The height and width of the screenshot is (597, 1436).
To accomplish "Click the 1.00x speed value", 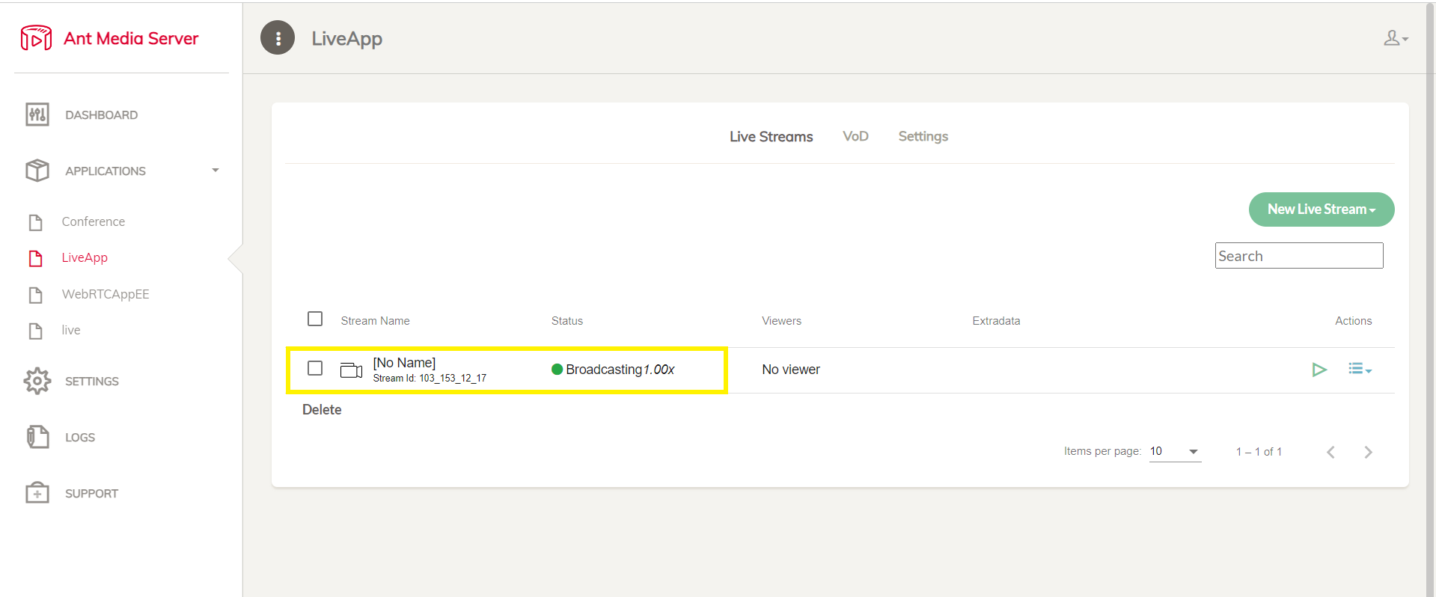I will point(659,370).
